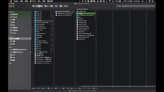Click the edit tags toolbar icon
Screen dimensions: 164x92
[61, 6]
